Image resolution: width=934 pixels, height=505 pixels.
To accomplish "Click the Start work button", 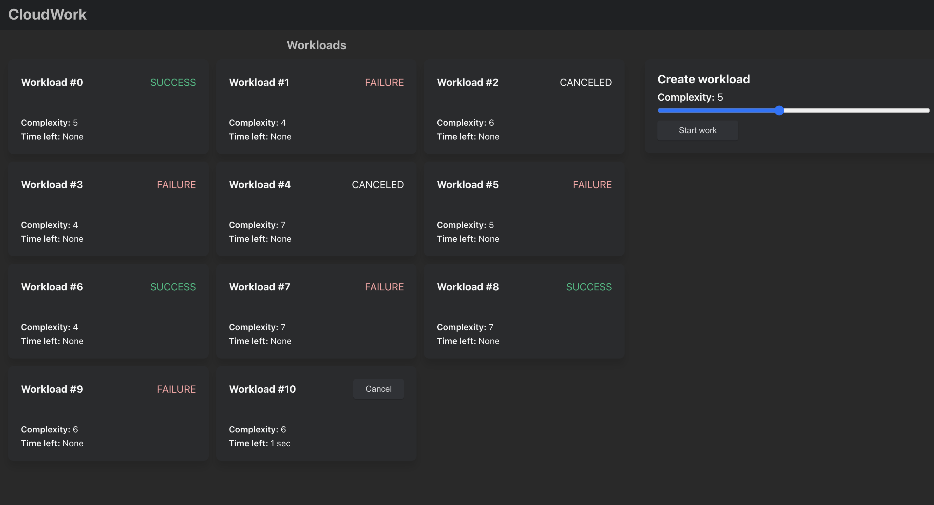I will point(697,130).
